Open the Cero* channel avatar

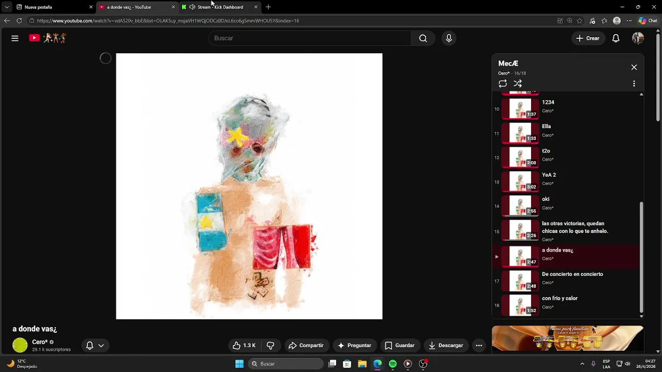20,345
